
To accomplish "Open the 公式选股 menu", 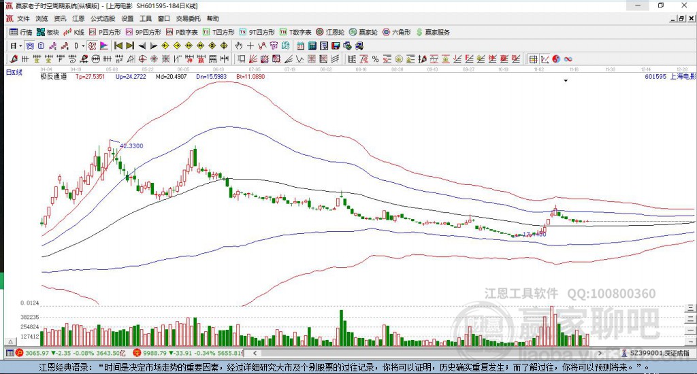I will pos(103,18).
